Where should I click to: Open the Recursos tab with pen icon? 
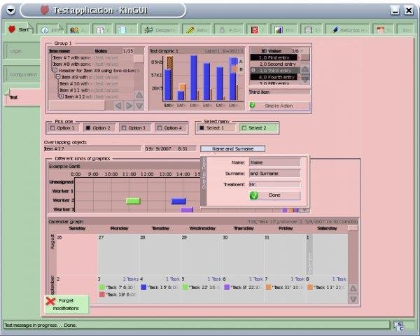pos(348,29)
